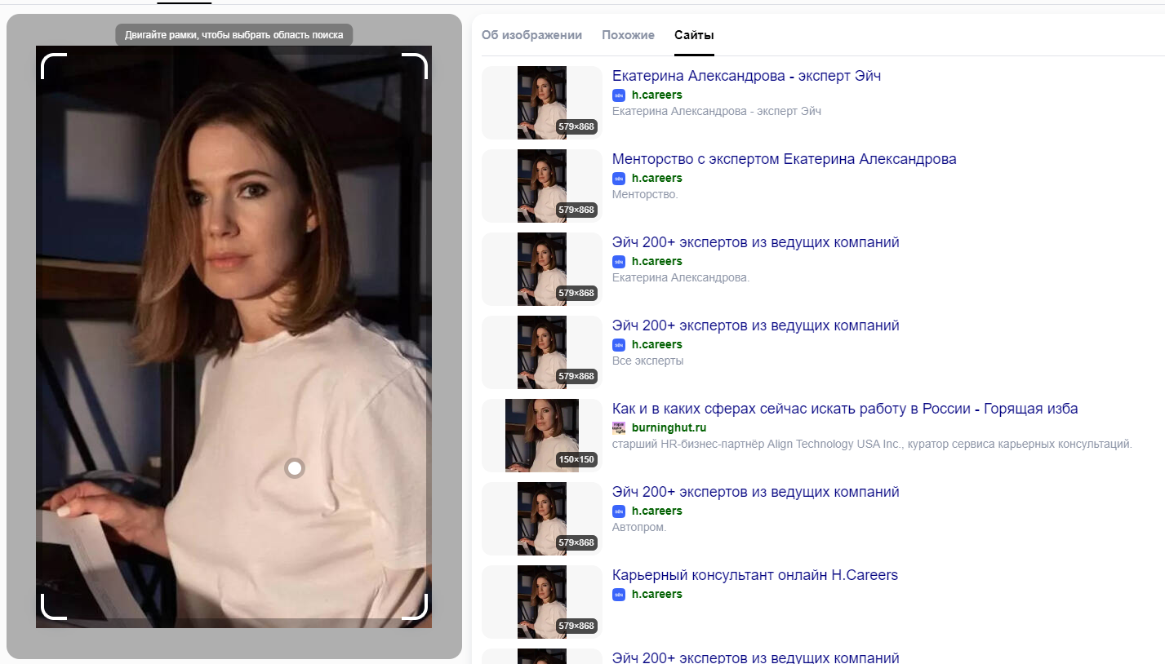The height and width of the screenshot is (664, 1165).
Task: Open thumbnail beside Екатерина Александрова - эксперт Эйч
Action: click(x=542, y=103)
